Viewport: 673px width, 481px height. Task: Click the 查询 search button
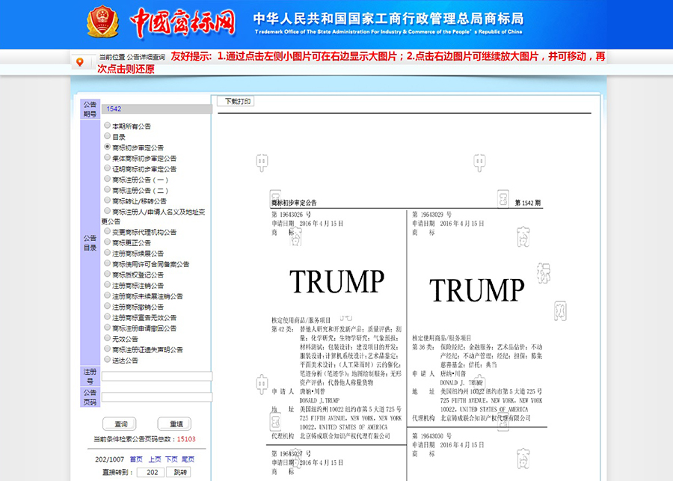click(120, 424)
